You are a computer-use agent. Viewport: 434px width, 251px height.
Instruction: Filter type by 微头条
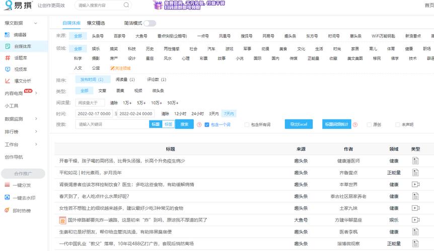click(158, 90)
